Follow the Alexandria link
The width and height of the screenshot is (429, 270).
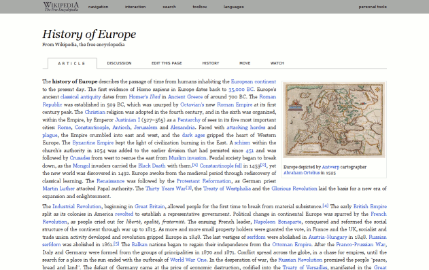tap(182, 128)
